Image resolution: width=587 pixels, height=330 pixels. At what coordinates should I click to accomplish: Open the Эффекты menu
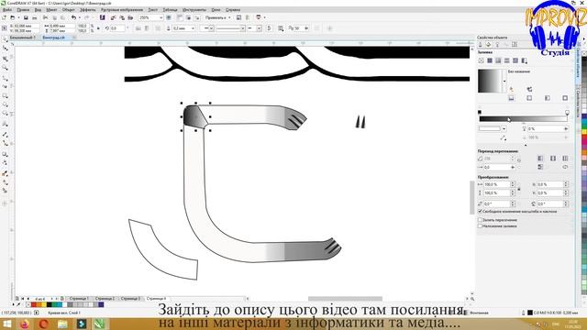point(88,10)
